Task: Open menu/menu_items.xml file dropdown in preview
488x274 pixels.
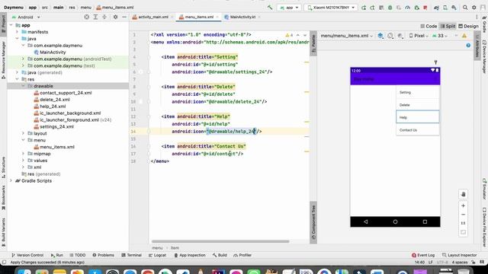Action: [x=346, y=36]
